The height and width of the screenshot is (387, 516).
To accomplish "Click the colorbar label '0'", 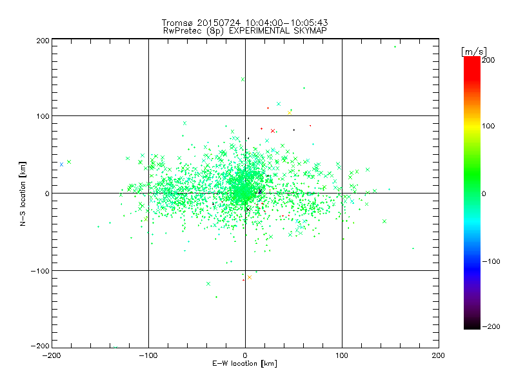I will pyautogui.click(x=484, y=193).
